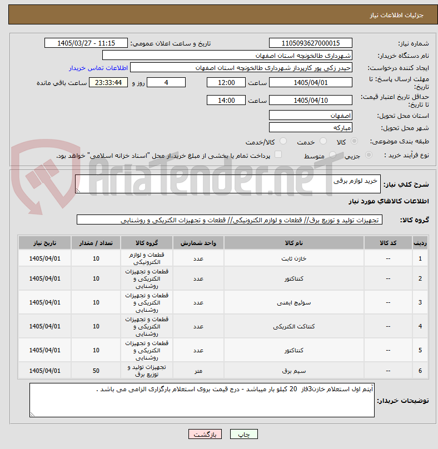Click the quantity 50 in سیم برق row
Screen dimensions: 438x449
click(x=96, y=371)
